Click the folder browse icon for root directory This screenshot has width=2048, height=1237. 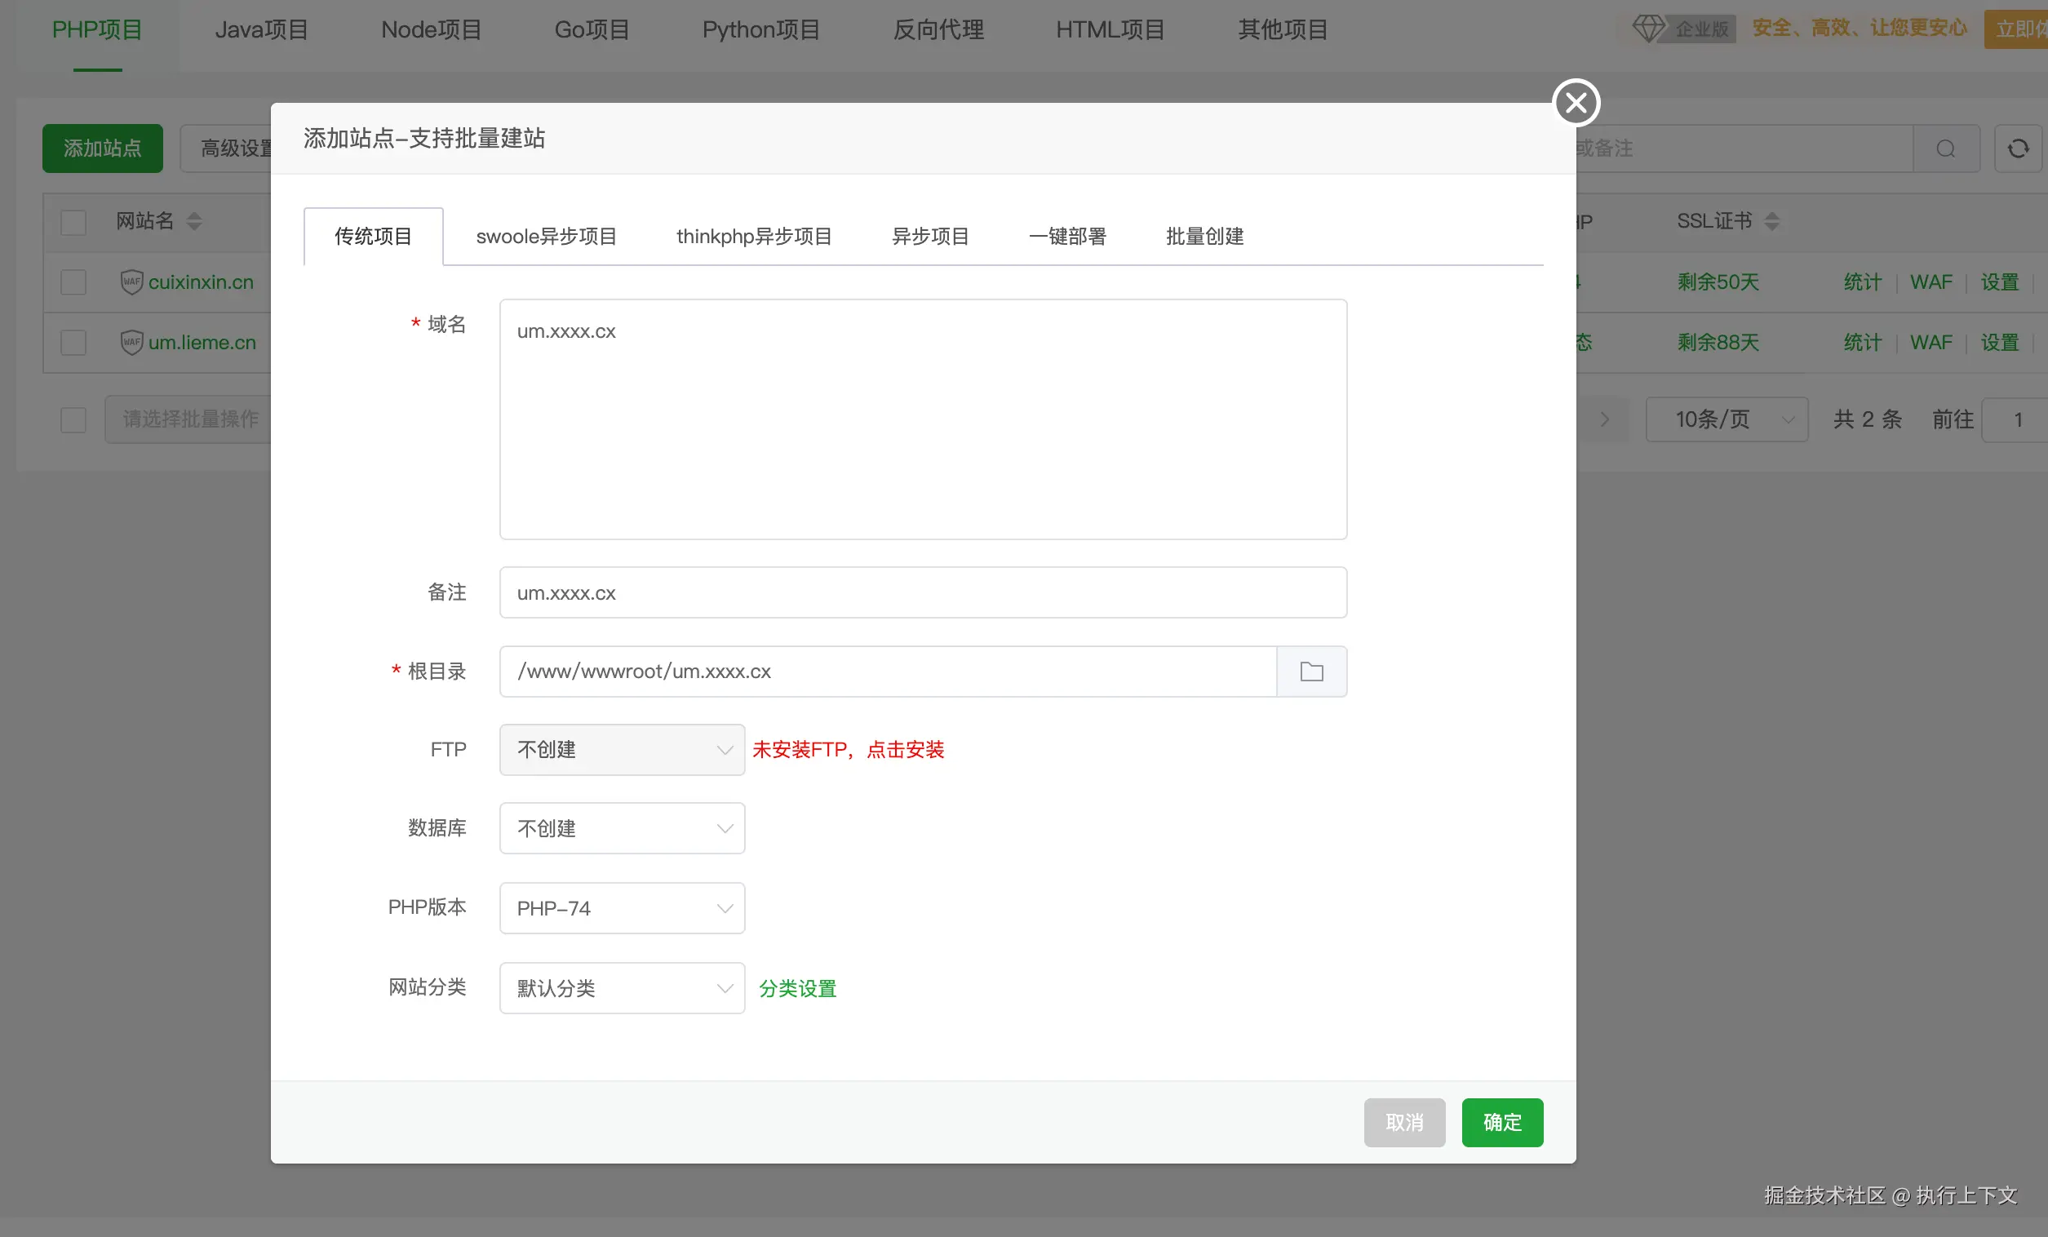pos(1310,671)
